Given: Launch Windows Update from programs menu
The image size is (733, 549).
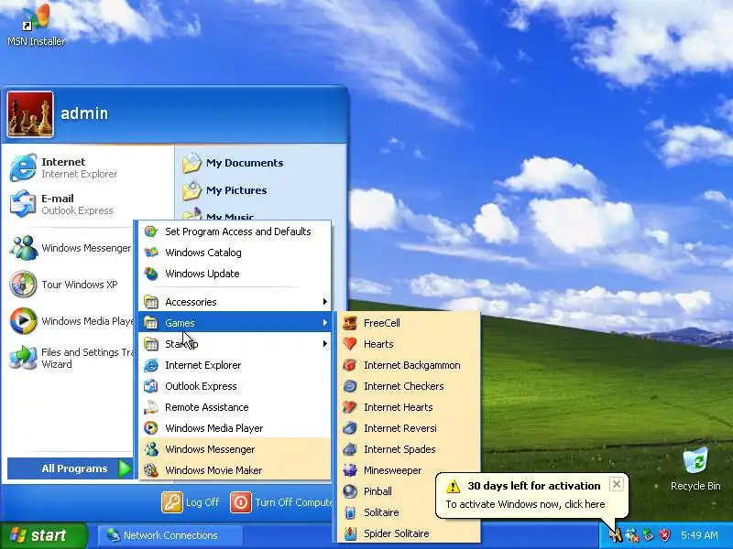Looking at the screenshot, I should (235, 274).
